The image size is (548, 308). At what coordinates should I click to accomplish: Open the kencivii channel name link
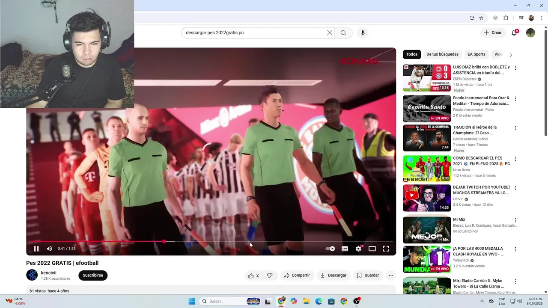[x=48, y=273]
